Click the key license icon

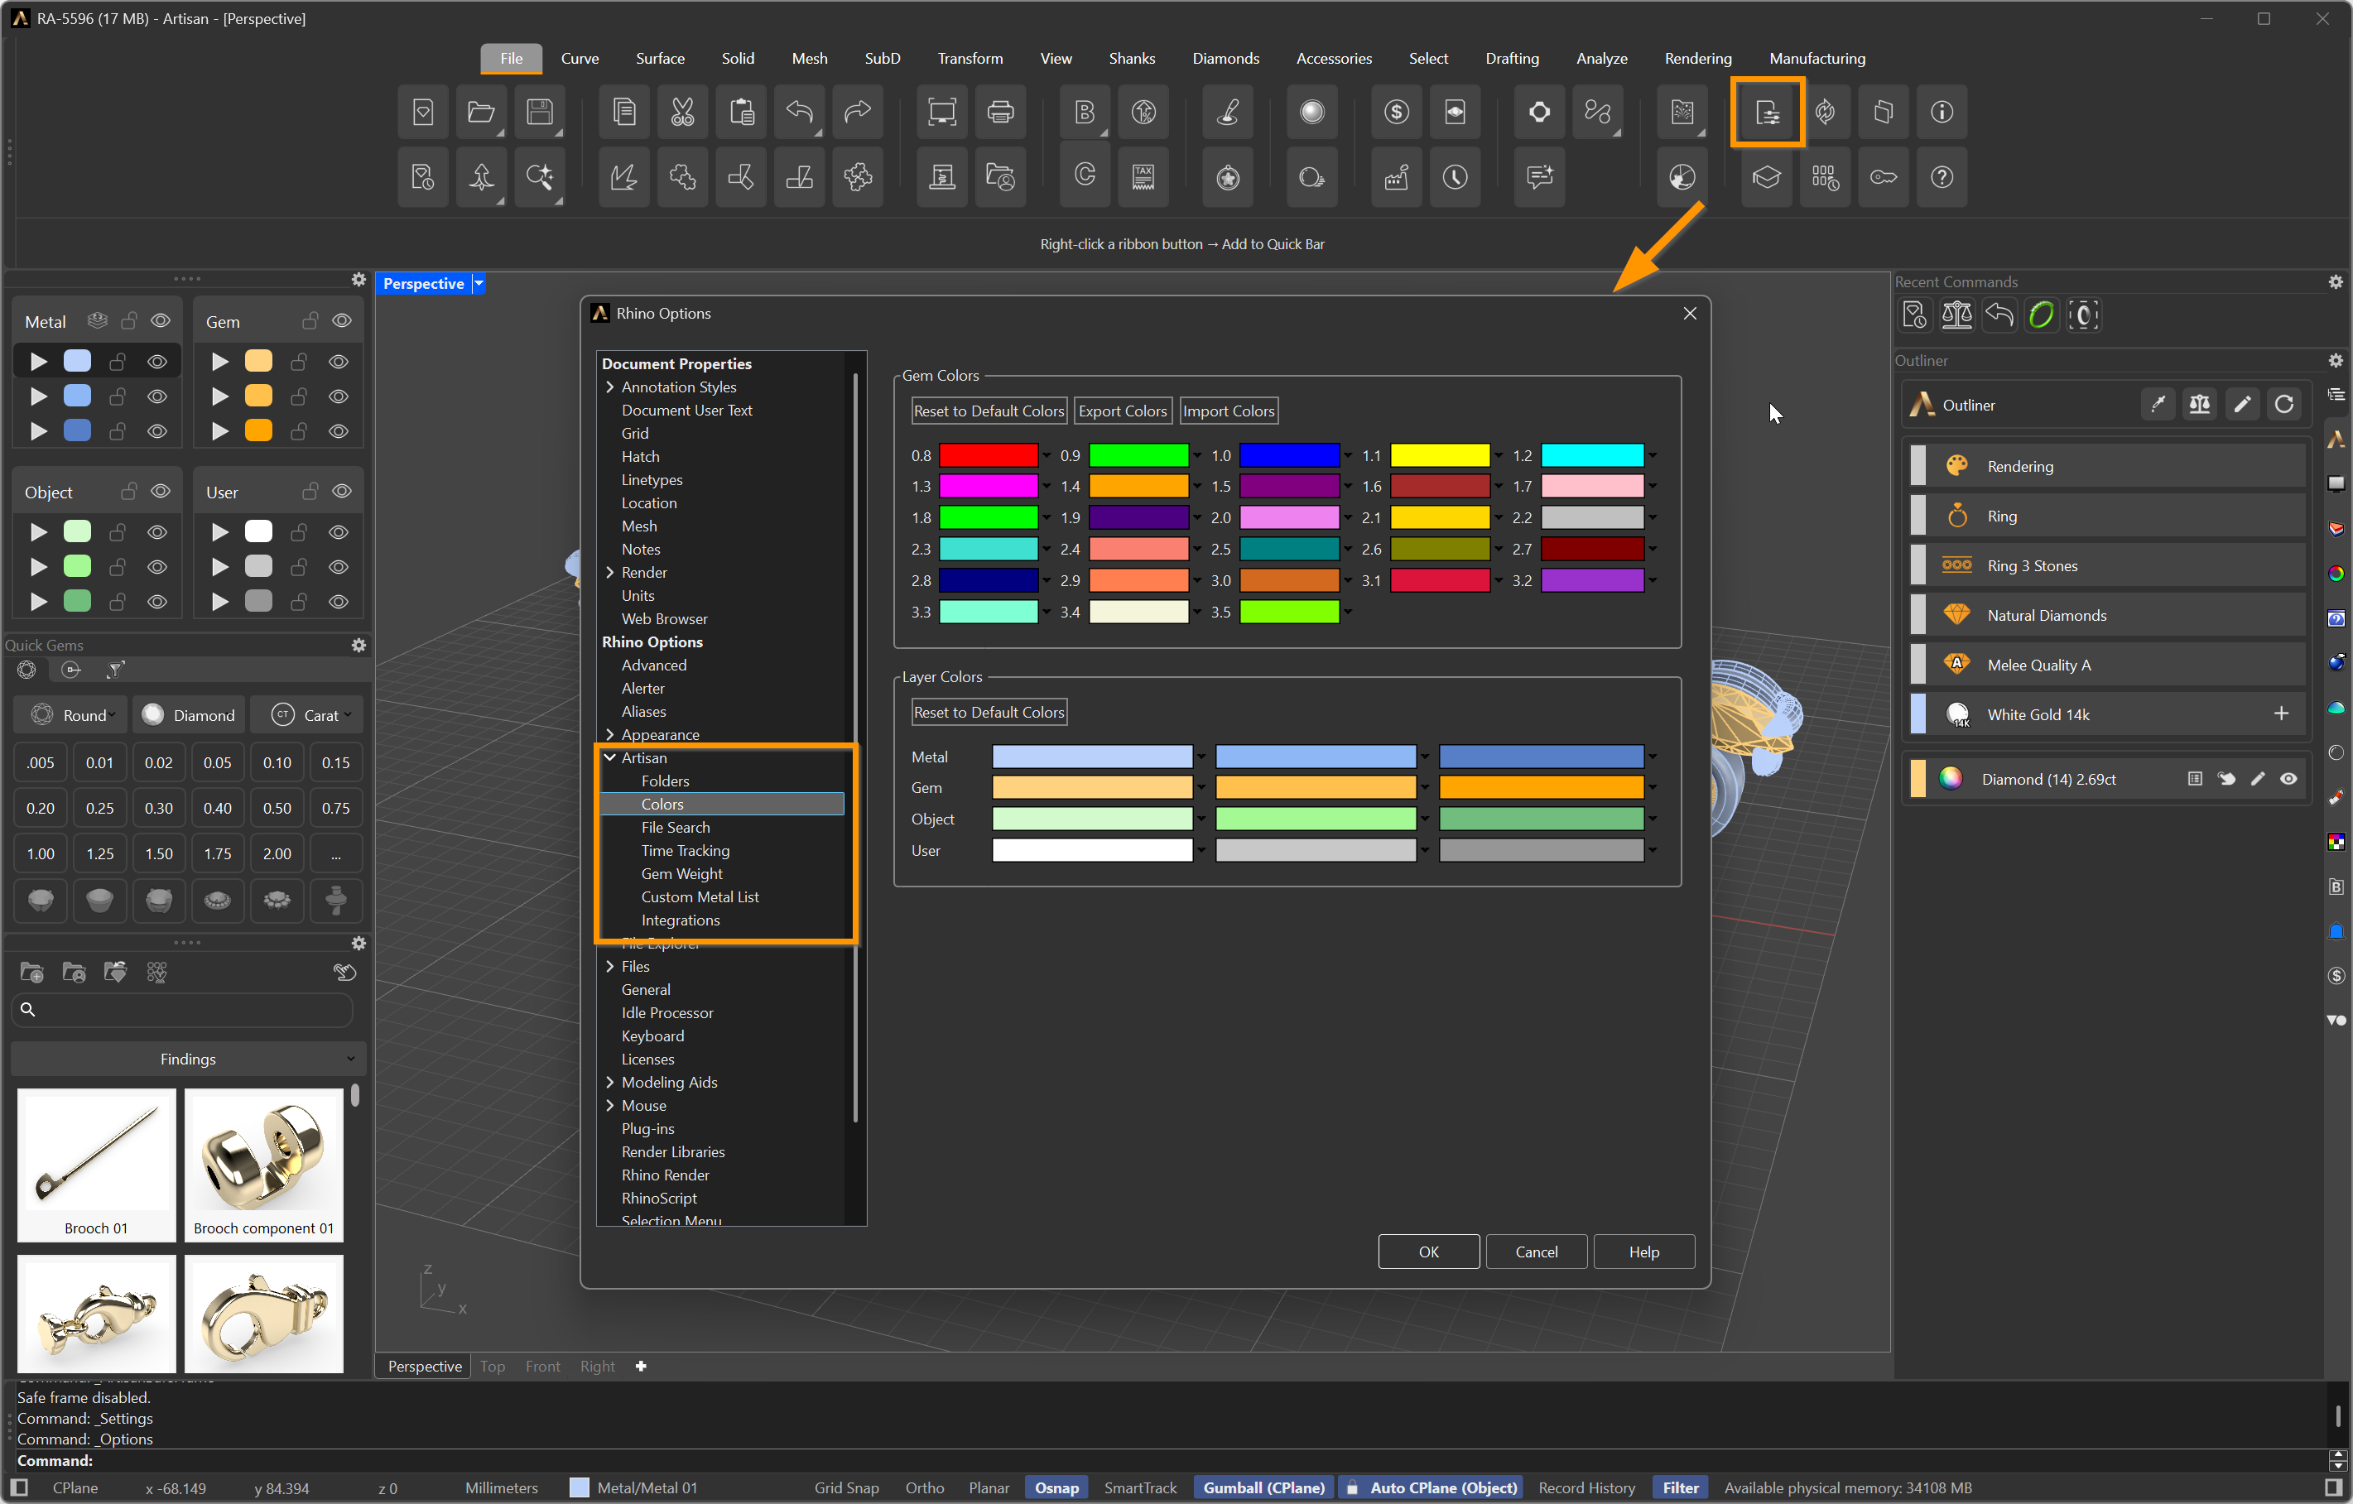[1883, 178]
